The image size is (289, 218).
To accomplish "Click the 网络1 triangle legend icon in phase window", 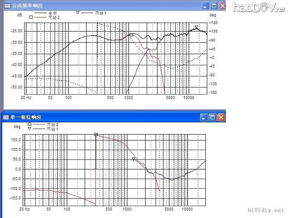I will pyautogui.click(x=30, y=129).
